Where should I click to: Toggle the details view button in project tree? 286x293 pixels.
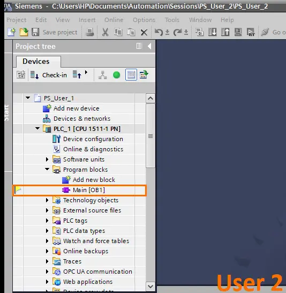131,75
